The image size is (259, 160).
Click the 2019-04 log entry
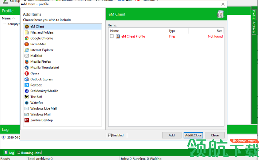click(14, 138)
